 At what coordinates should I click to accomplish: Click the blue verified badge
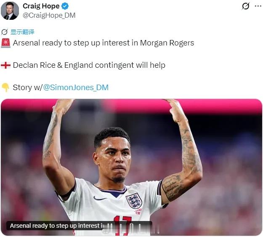[x=65, y=6]
